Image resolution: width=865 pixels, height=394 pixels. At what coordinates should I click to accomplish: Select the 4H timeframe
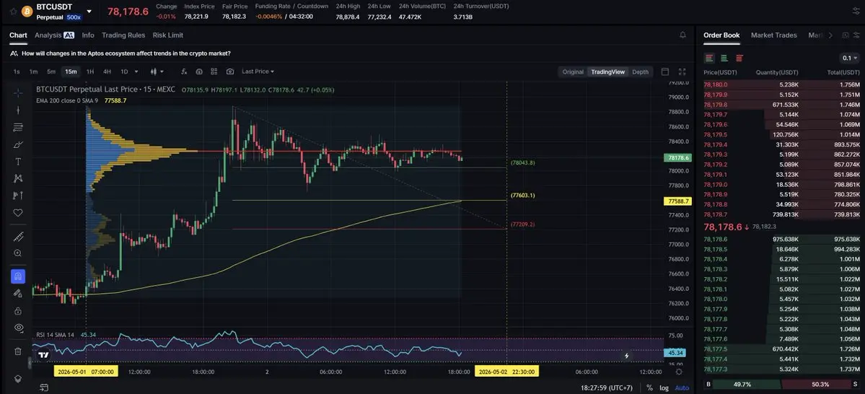pos(107,71)
